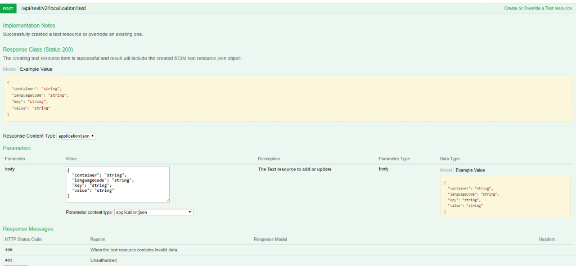The image size is (576, 266).
Task: Click the body text area resize handle
Action: [167, 200]
